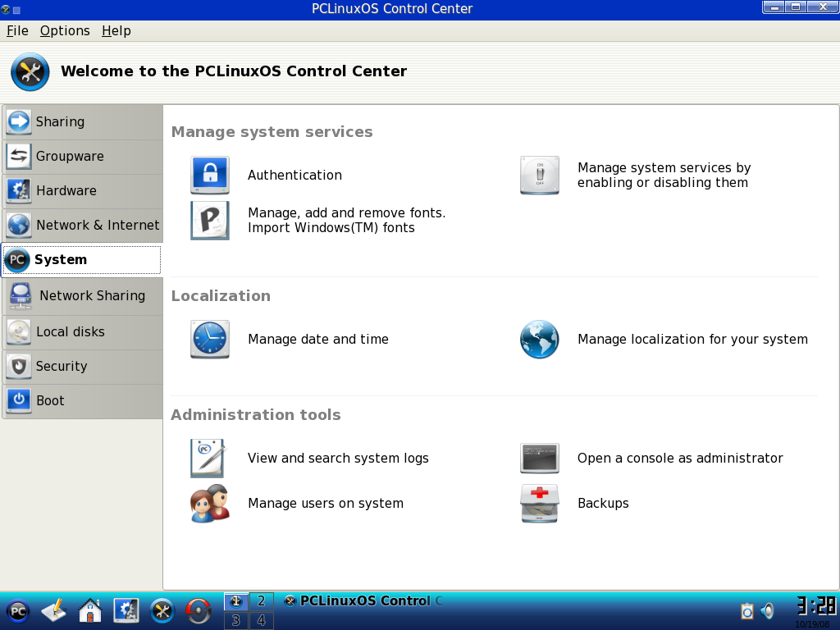
Task: Open the Network & Internet category
Action: (x=83, y=225)
